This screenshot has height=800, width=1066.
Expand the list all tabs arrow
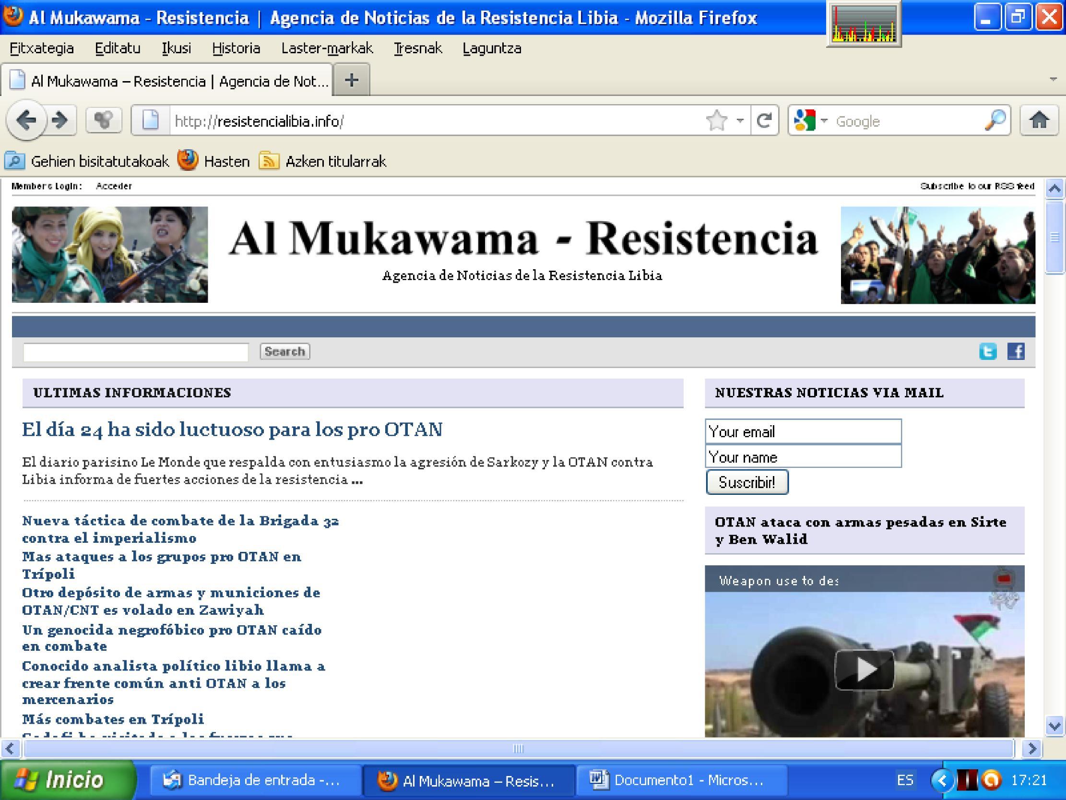coord(1053,79)
